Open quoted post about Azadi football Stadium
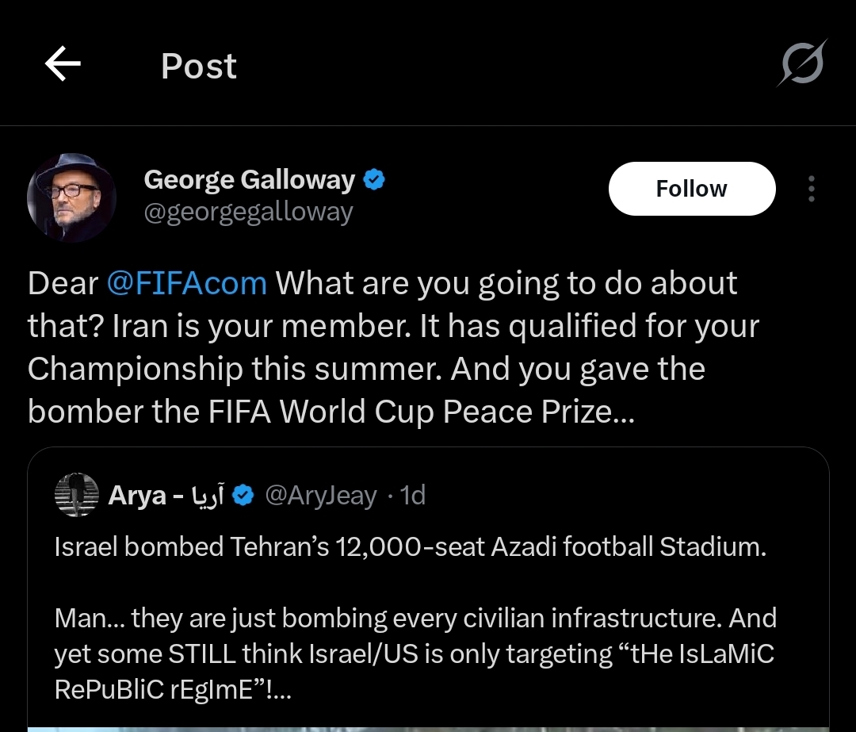This screenshot has width=856, height=732. (410, 547)
